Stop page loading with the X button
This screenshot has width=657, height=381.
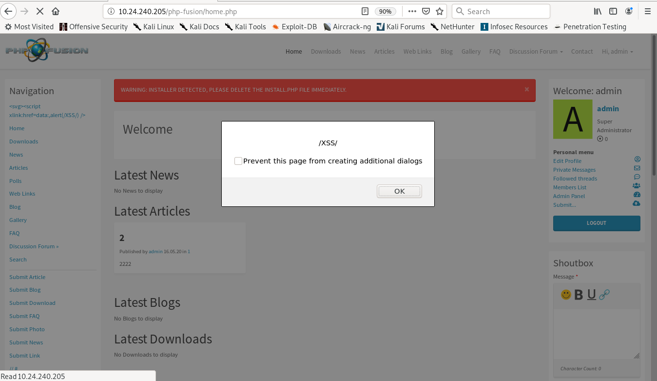pyautogui.click(x=40, y=11)
